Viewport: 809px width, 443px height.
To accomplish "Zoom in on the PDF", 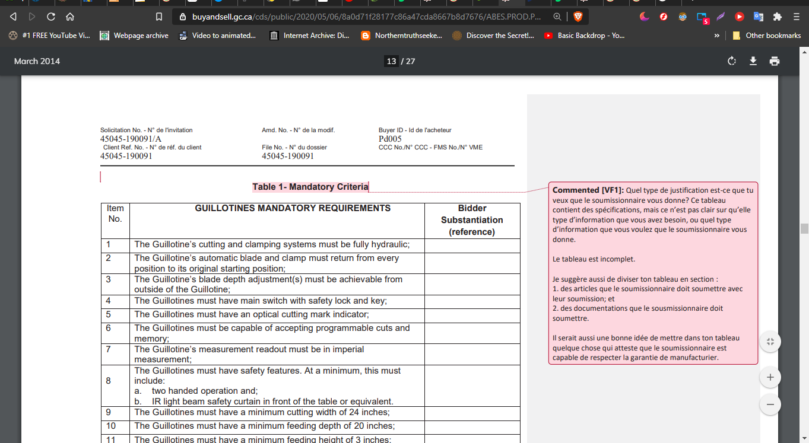I will click(770, 377).
